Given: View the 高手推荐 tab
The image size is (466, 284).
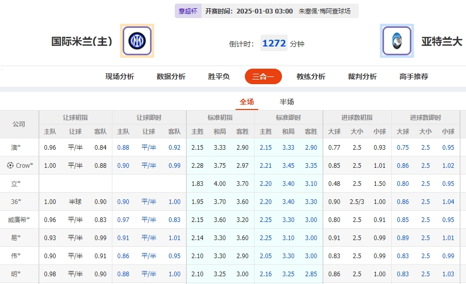Looking at the screenshot, I should pos(414,76).
